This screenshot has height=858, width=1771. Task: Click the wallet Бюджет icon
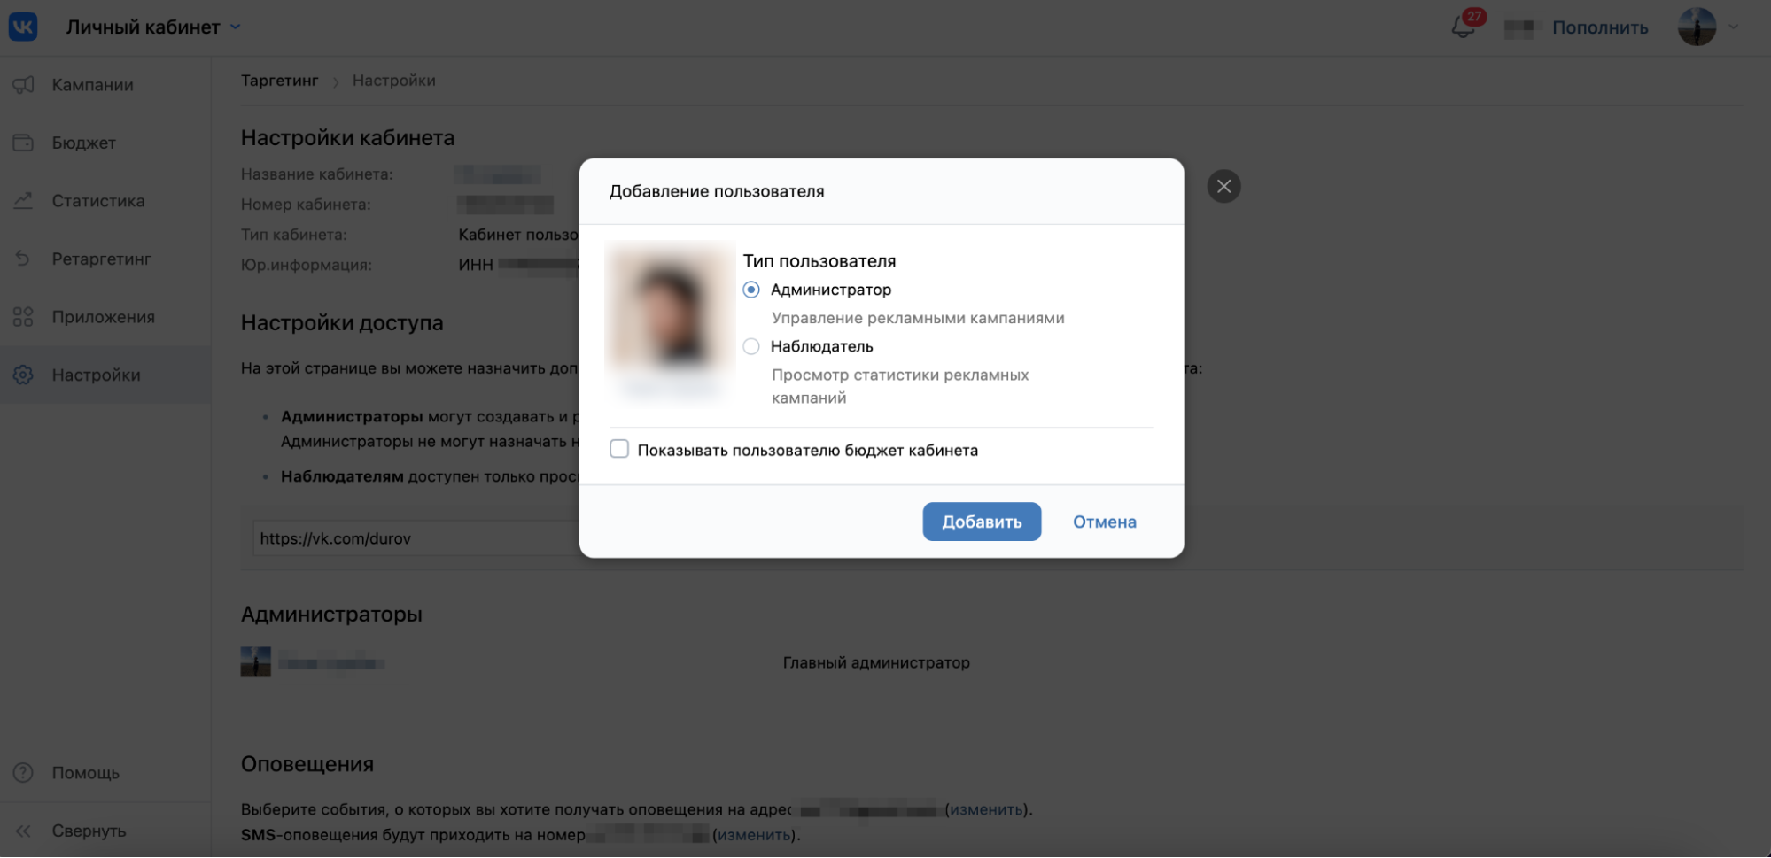pos(23,143)
